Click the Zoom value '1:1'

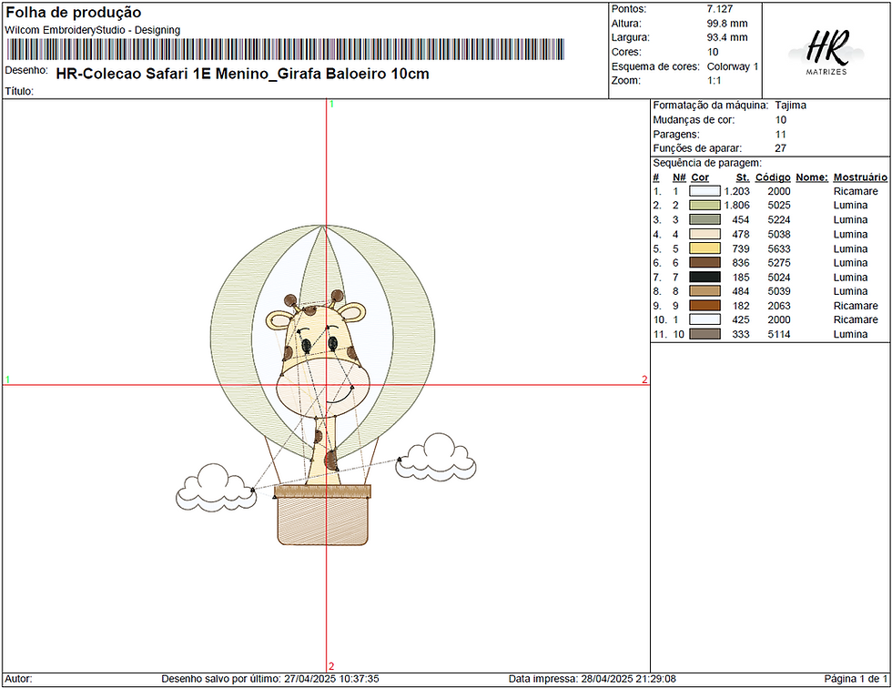pos(714,81)
